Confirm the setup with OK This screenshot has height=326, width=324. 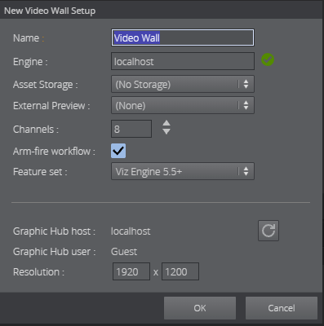200,308
